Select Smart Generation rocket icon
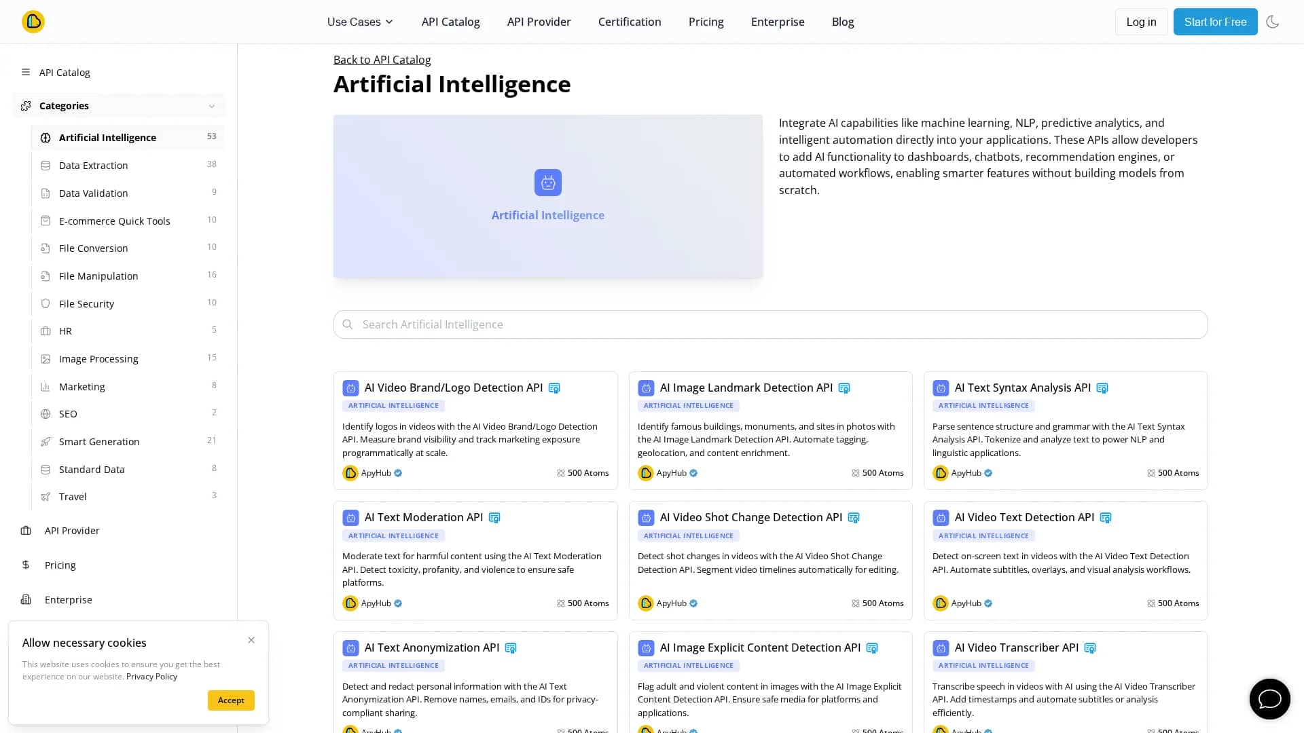Image resolution: width=1304 pixels, height=733 pixels. point(46,442)
